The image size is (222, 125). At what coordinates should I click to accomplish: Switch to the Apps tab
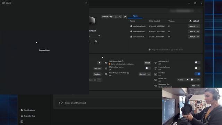point(135,16)
